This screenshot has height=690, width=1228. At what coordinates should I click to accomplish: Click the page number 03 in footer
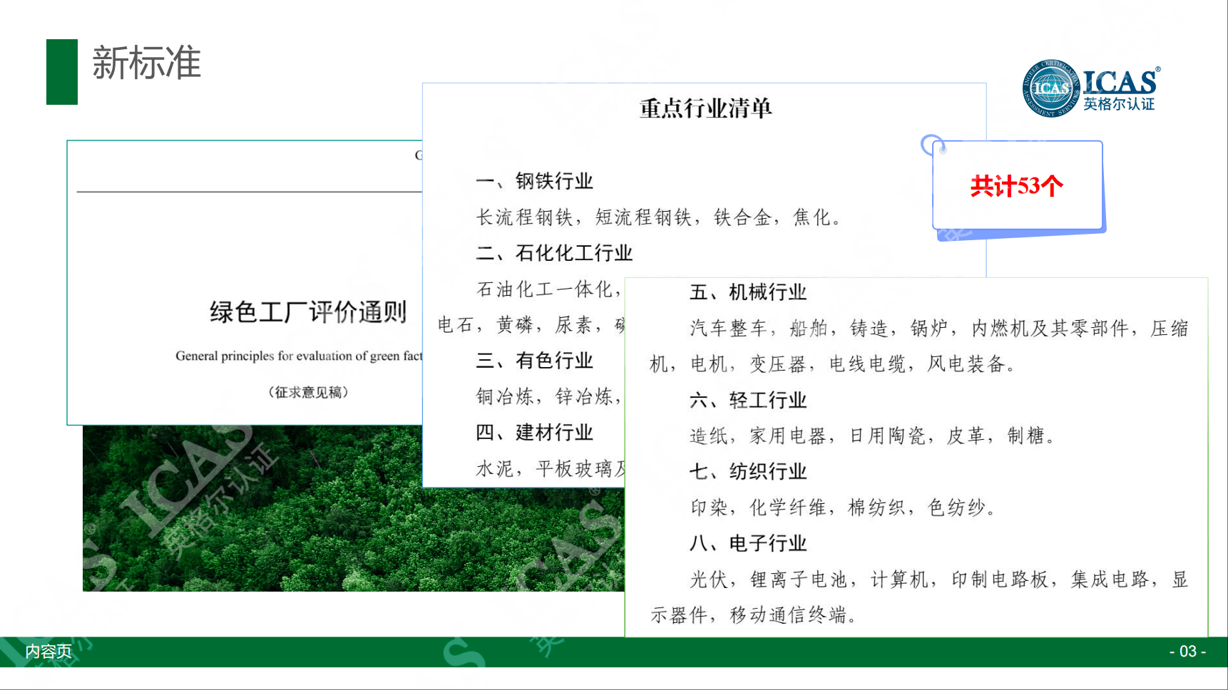(x=1187, y=652)
